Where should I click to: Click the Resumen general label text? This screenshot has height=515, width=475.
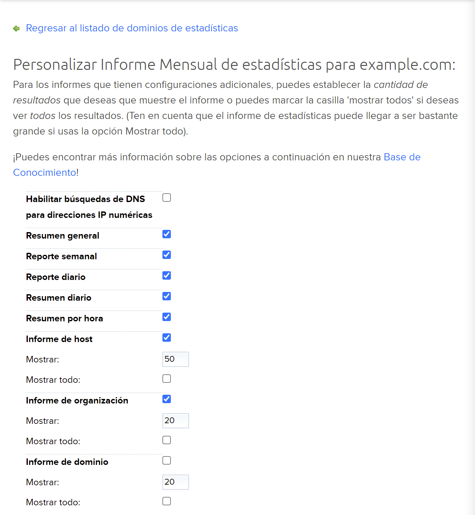pos(63,236)
